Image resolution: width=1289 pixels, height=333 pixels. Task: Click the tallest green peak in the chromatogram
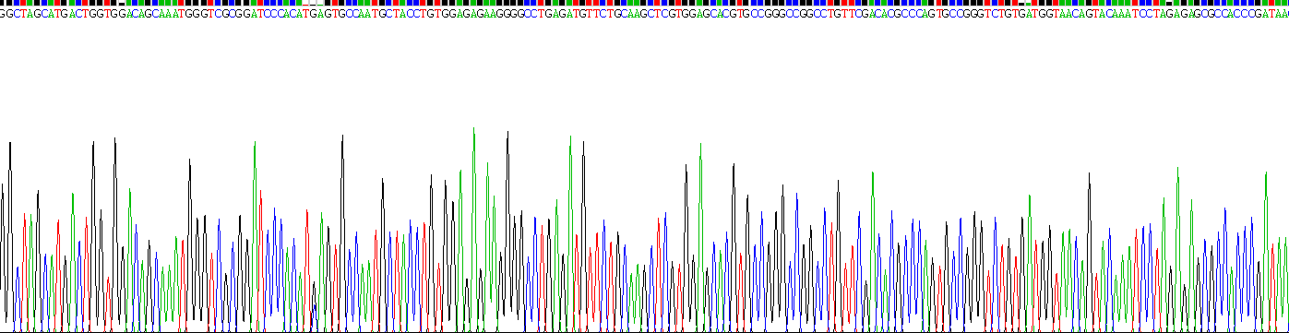(x=474, y=231)
